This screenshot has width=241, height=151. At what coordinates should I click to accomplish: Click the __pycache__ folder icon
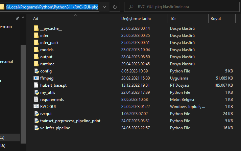coord(37,28)
